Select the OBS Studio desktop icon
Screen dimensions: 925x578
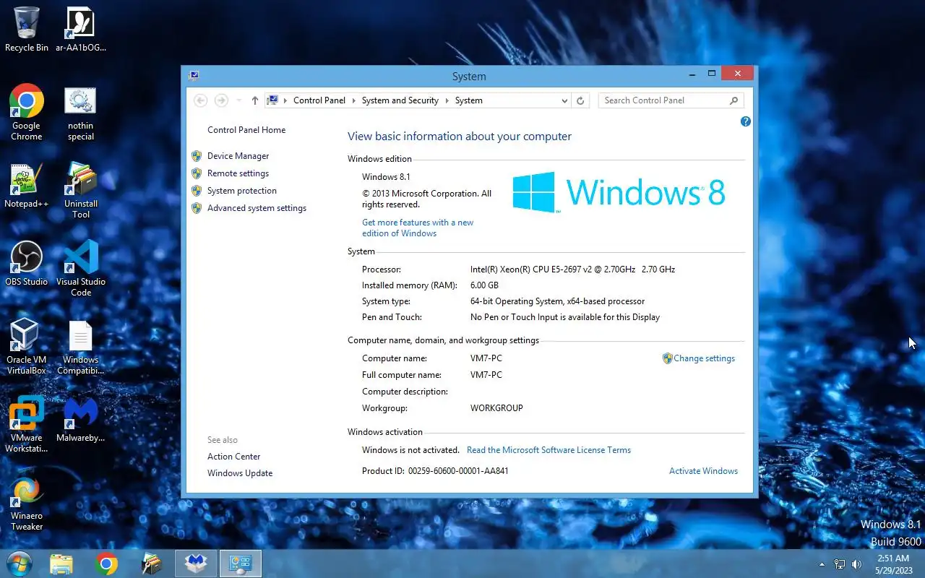27,264
